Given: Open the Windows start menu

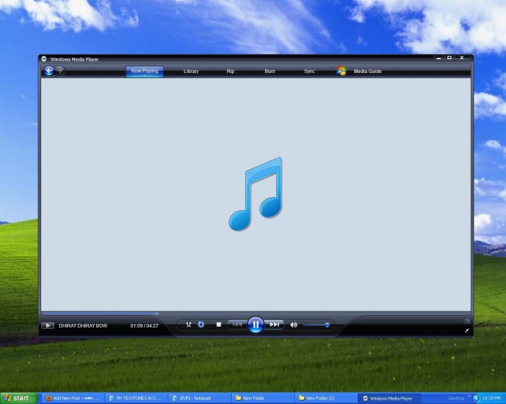Looking at the screenshot, I should tap(19, 398).
